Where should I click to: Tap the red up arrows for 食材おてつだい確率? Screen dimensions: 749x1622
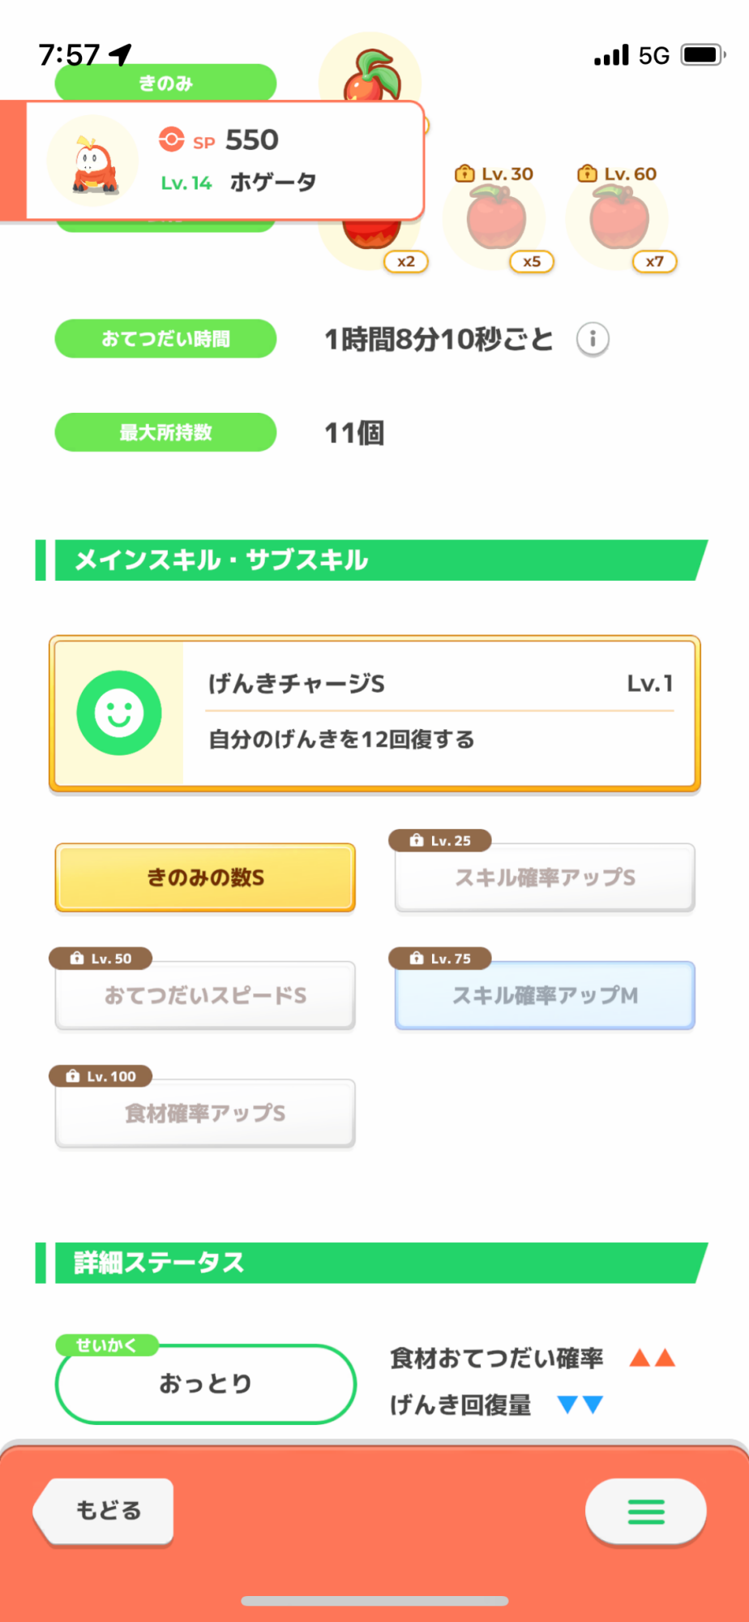pyautogui.click(x=653, y=1358)
